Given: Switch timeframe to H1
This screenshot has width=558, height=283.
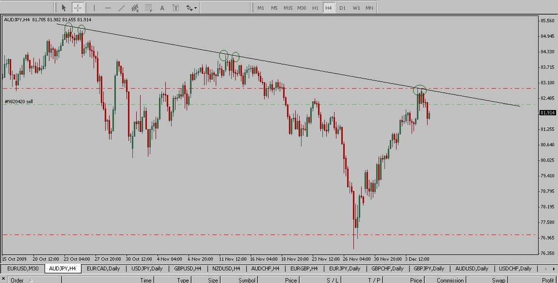Looking at the screenshot, I should pyautogui.click(x=315, y=8).
